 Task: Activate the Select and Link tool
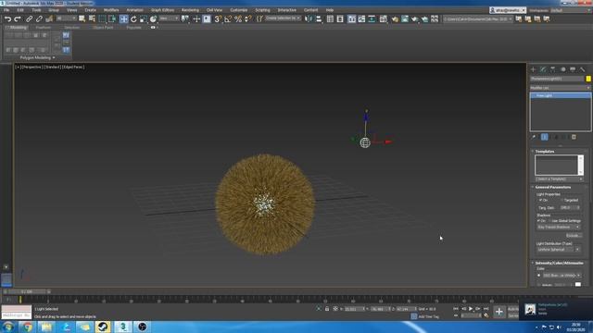tap(29, 18)
